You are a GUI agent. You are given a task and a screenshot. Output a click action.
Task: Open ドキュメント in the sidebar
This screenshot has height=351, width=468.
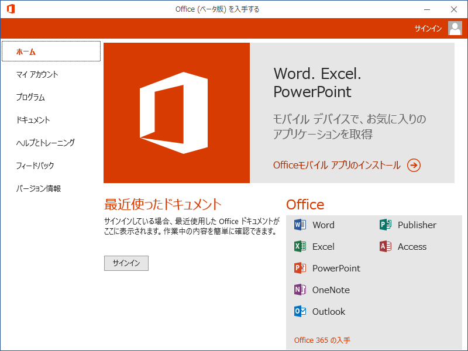(33, 120)
